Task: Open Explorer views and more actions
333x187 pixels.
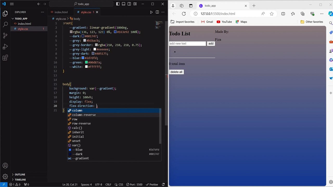Action: pyautogui.click(x=42, y=12)
